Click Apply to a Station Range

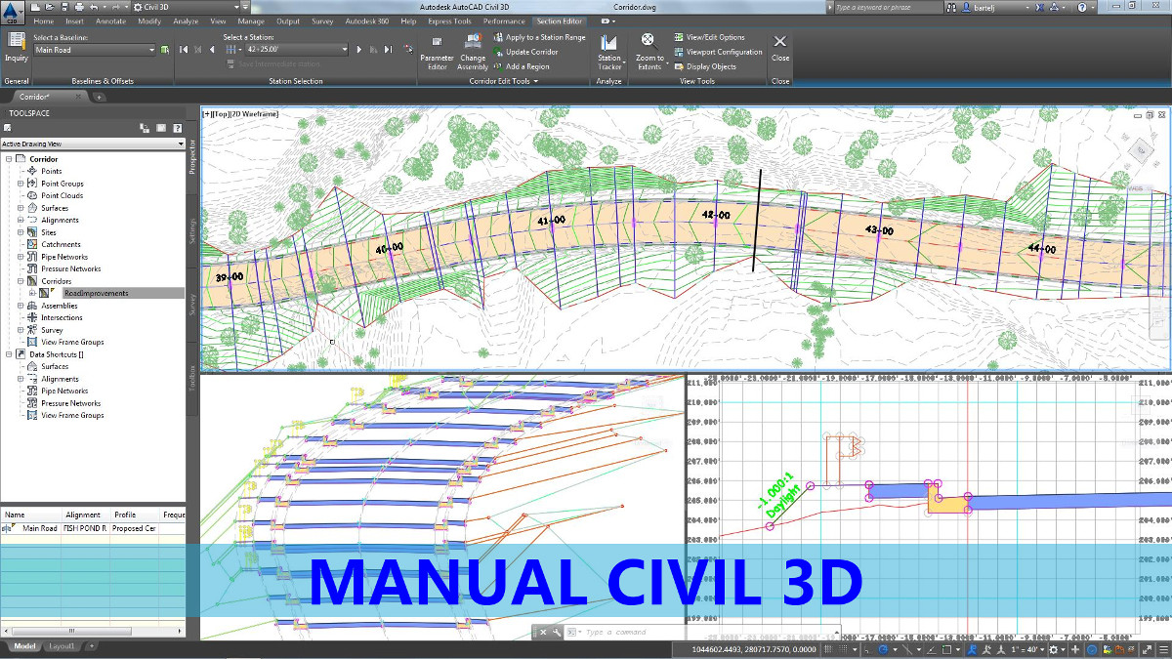tap(545, 37)
